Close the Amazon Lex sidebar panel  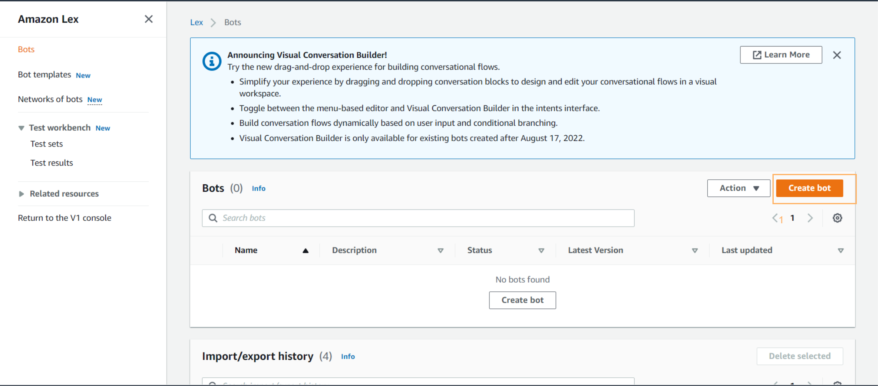click(x=148, y=19)
